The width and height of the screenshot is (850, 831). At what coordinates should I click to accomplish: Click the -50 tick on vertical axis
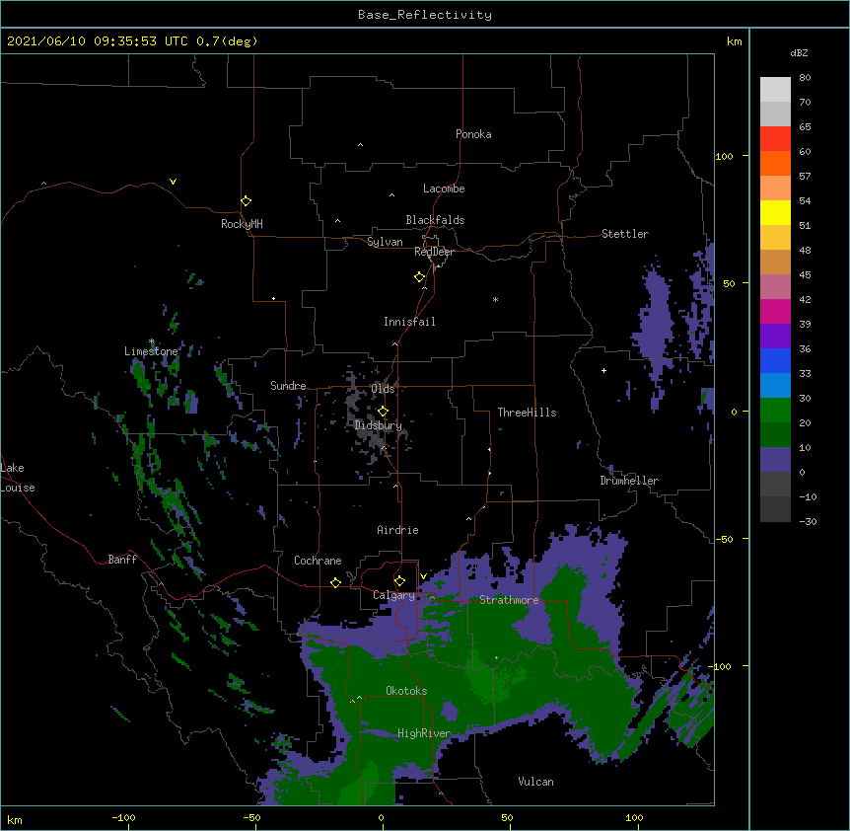(x=724, y=539)
